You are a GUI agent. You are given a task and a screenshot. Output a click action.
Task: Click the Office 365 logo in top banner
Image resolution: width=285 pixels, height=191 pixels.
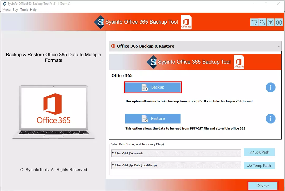click(186, 22)
